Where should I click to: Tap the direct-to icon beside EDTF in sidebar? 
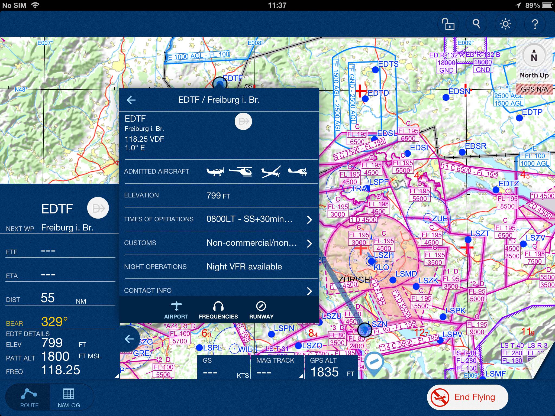click(x=98, y=208)
